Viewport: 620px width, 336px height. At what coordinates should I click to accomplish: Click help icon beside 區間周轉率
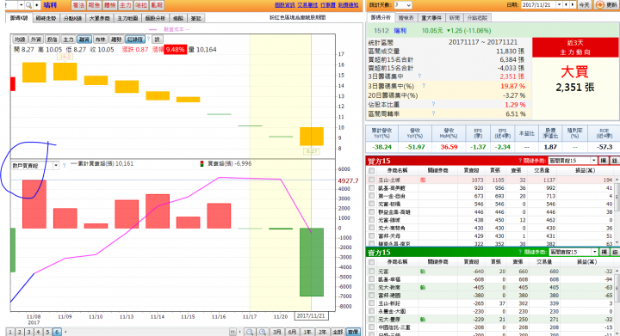click(x=433, y=113)
